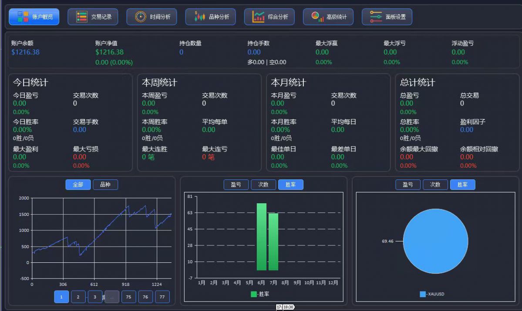This screenshot has width=522, height=311.
Task: Jump to page 77 of equity chart
Action: (162, 297)
